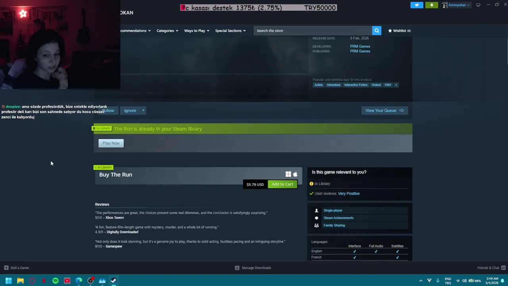The height and width of the screenshot is (286, 508).
Task: Click the Steam icon in the taskbar
Action: 114,281
